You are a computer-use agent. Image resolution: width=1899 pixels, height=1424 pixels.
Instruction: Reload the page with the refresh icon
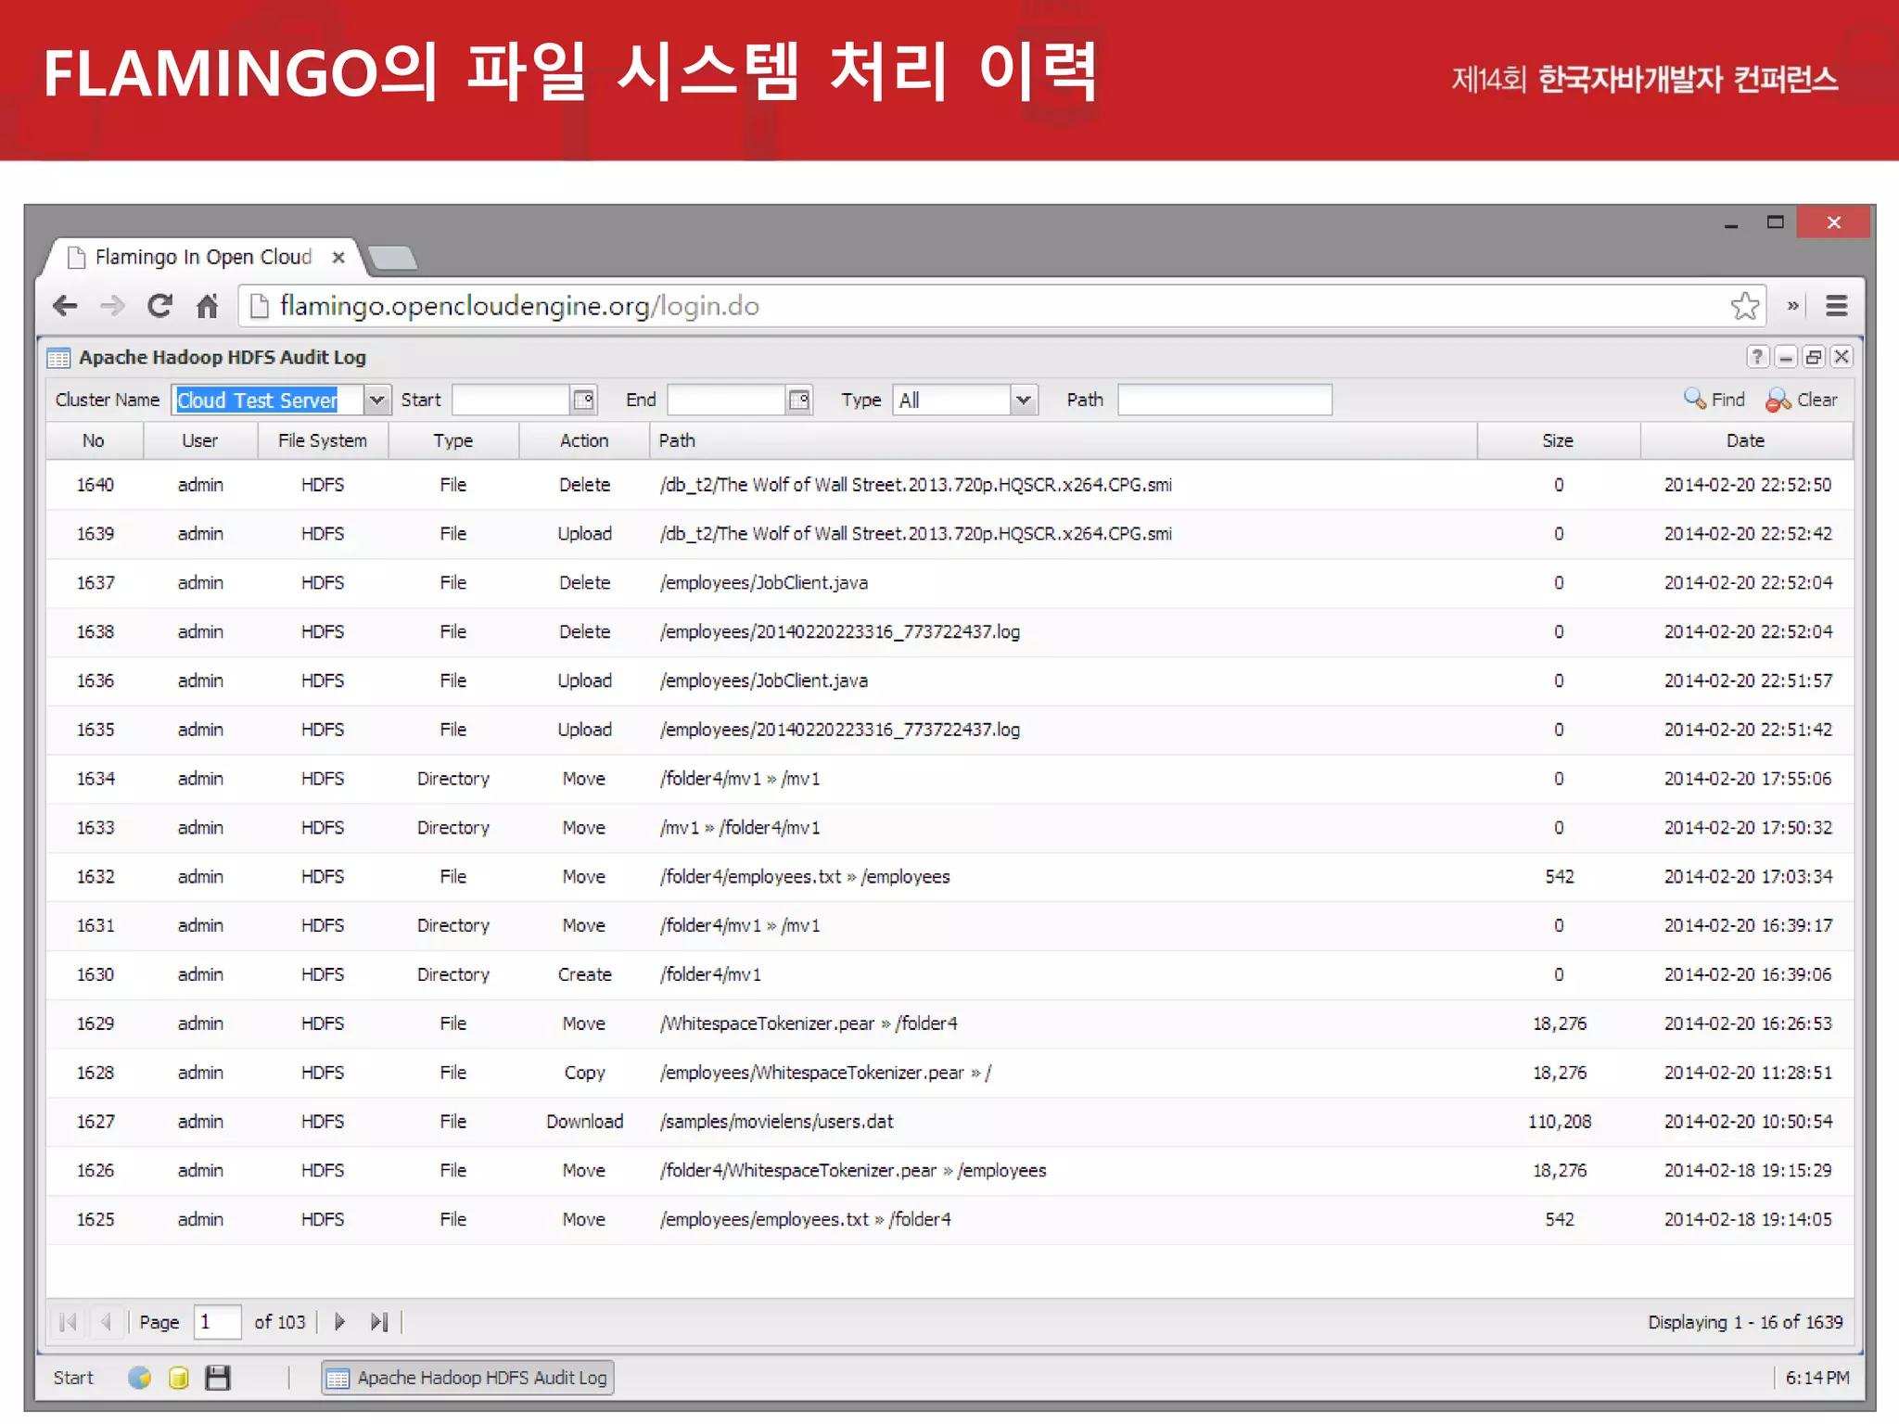[159, 306]
